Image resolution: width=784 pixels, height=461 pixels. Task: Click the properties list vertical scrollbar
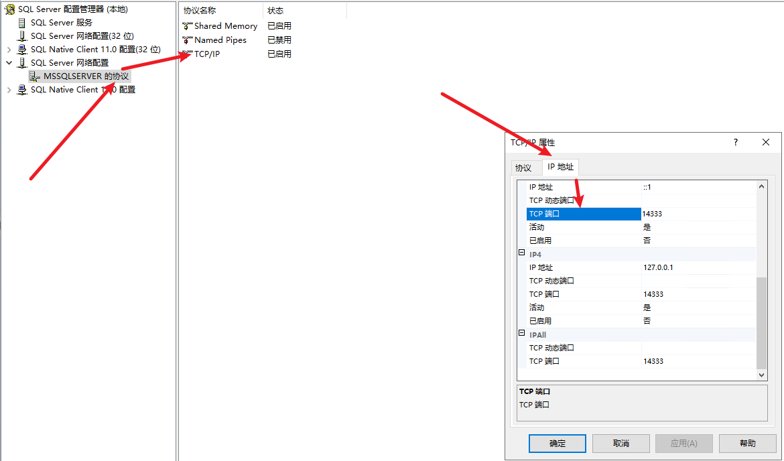[x=761, y=322]
